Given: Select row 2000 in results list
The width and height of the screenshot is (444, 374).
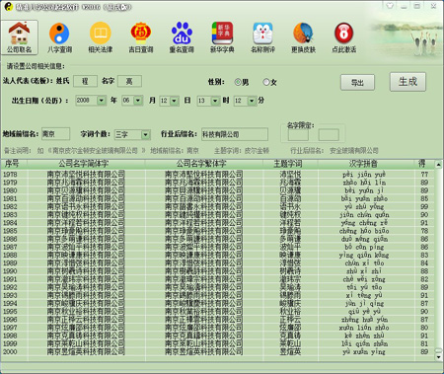Looking at the screenshot, I should point(217,351).
